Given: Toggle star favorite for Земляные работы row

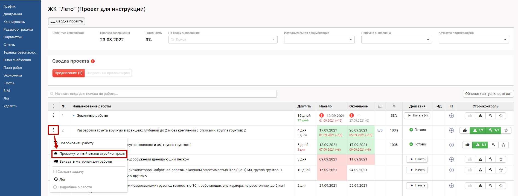Looking at the screenshot, I should click(501, 116).
